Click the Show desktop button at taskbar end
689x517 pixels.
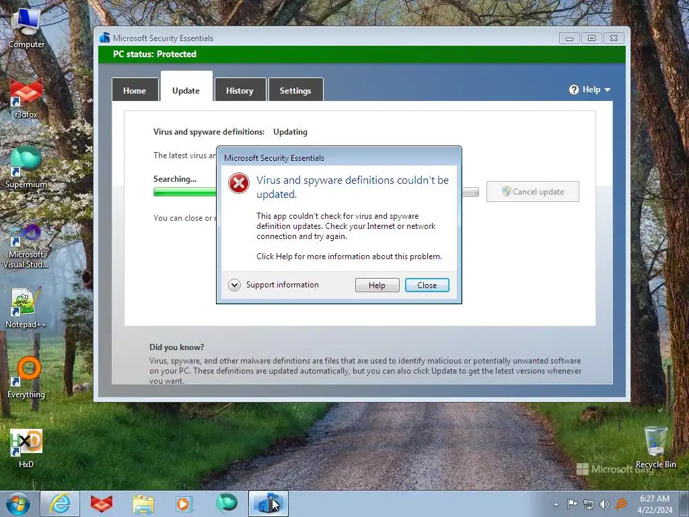pos(684,504)
